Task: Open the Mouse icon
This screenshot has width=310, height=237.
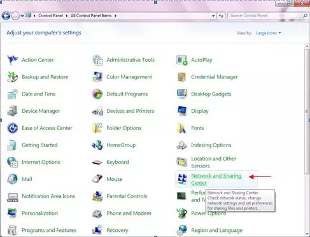Action: coord(97,179)
